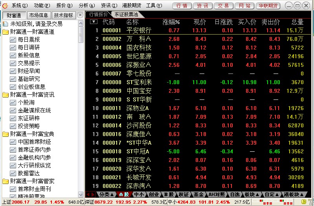314x206 pixels.
Task: Open the 分析(A) menu
Action: coord(87,6)
